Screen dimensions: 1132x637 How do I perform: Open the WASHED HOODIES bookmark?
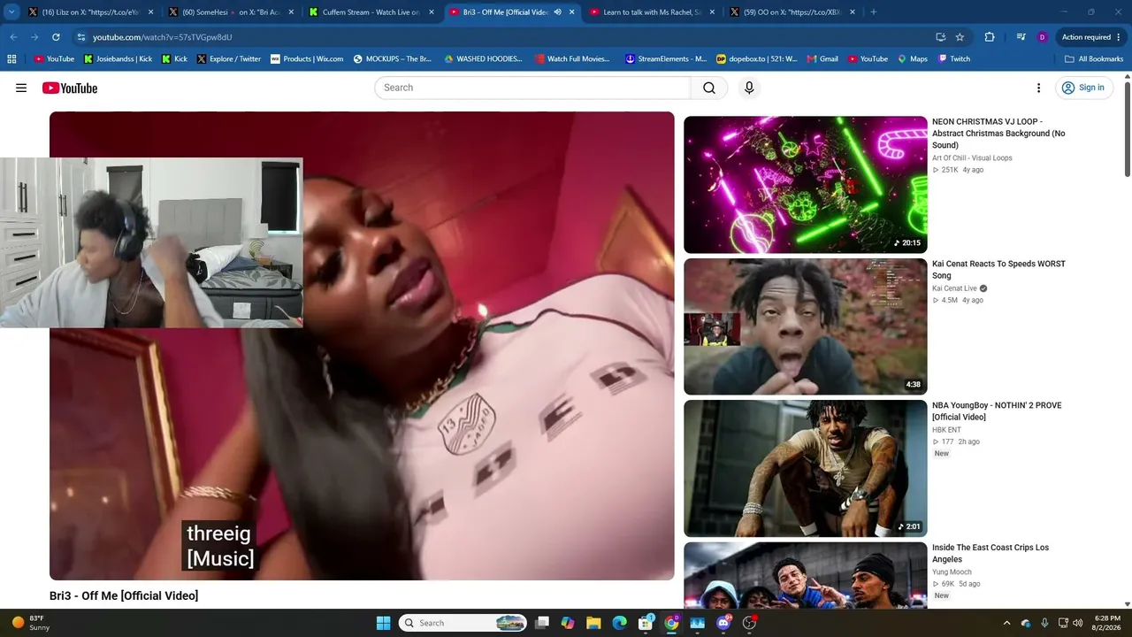coord(483,59)
